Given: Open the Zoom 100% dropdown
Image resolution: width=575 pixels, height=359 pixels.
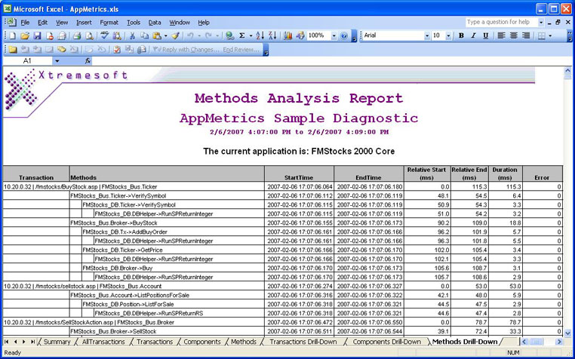Looking at the screenshot, I should (334, 35).
